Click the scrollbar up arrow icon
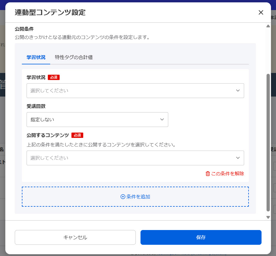The height and width of the screenshot is (256, 276). [268, 26]
